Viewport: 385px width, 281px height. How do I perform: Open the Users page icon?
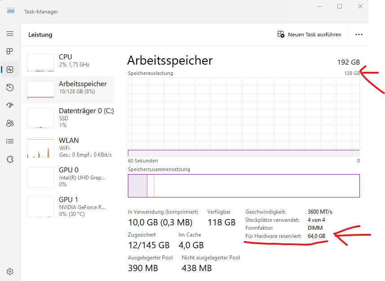[x=10, y=123]
